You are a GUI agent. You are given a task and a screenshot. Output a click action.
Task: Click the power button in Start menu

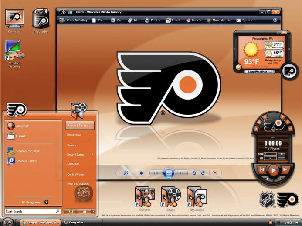[71, 211]
